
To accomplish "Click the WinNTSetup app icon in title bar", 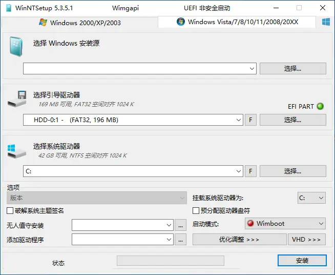I will [x=8, y=8].
